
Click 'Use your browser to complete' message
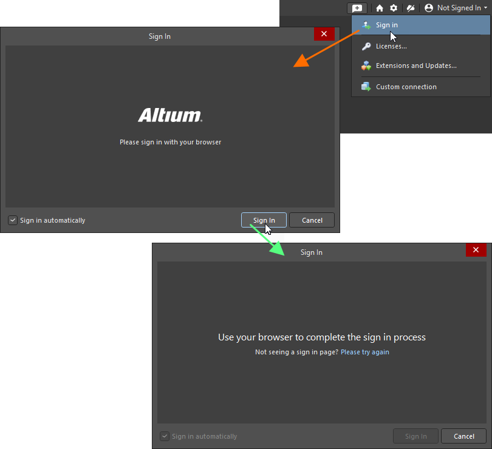pos(322,337)
